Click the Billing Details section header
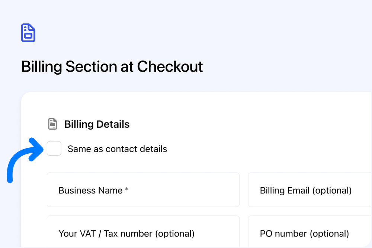Image resolution: width=372 pixels, height=248 pixels. pyautogui.click(x=97, y=124)
